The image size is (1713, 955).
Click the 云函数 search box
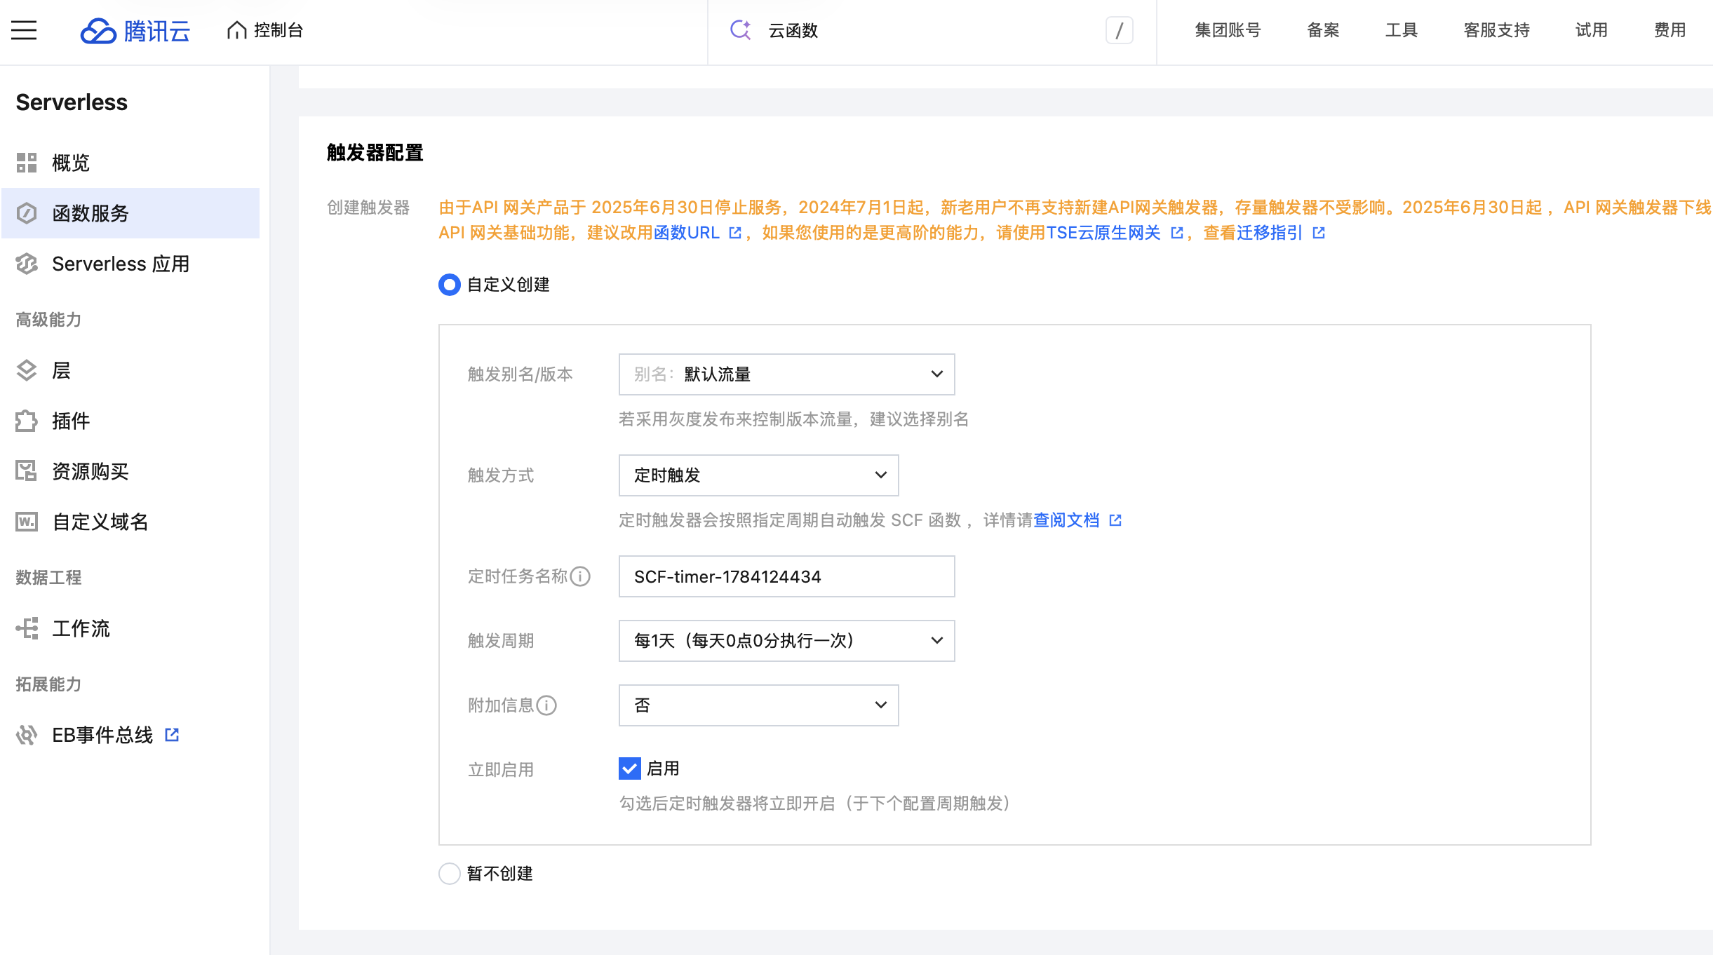[x=933, y=30]
